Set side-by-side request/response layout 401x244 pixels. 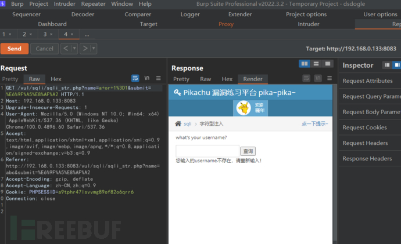pos(305,64)
